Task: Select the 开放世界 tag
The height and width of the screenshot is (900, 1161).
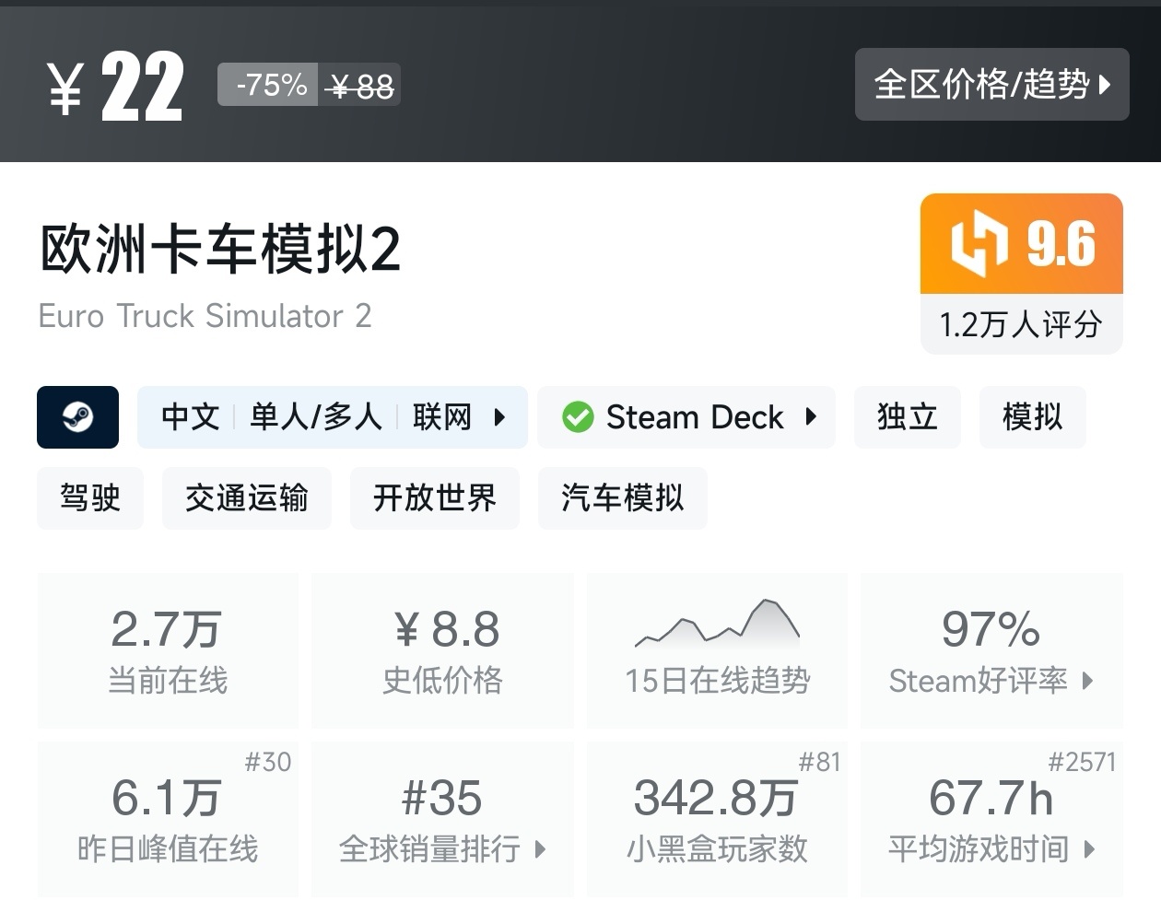Action: (435, 498)
